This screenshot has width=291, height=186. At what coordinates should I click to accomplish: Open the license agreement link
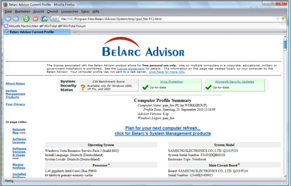pyautogui.click(x=130, y=68)
